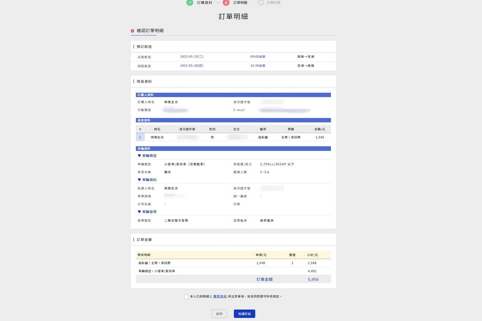
Task: Click the grey 訂單付款 step icon
Action: pyautogui.click(x=261, y=2)
